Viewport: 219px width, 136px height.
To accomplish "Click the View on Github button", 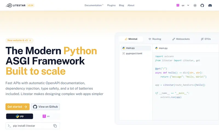I will click(x=45, y=107).
